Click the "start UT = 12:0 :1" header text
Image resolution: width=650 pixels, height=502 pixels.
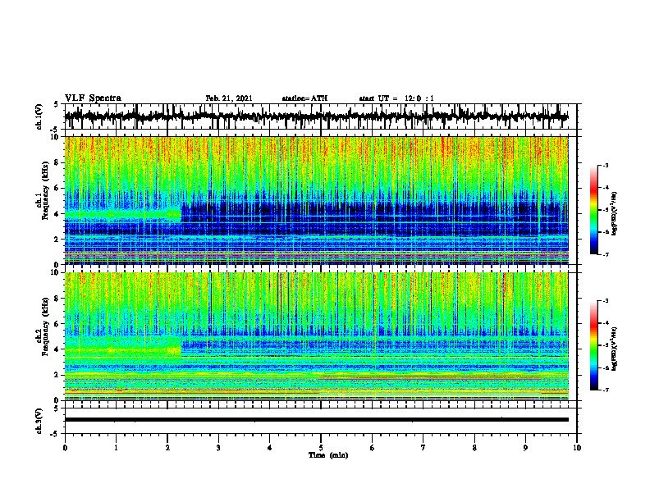pos(396,98)
